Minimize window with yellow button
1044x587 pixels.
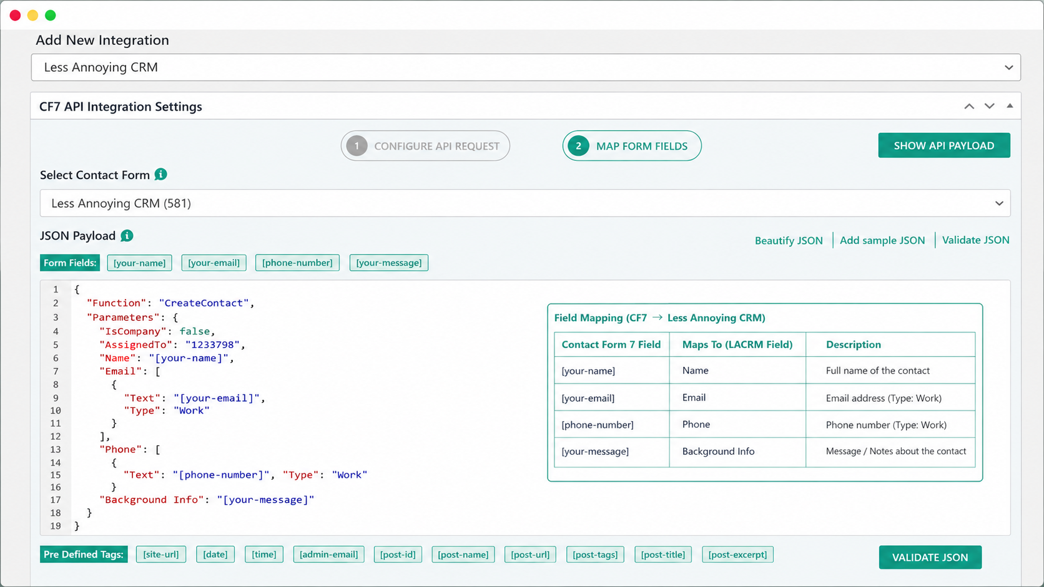[32, 15]
